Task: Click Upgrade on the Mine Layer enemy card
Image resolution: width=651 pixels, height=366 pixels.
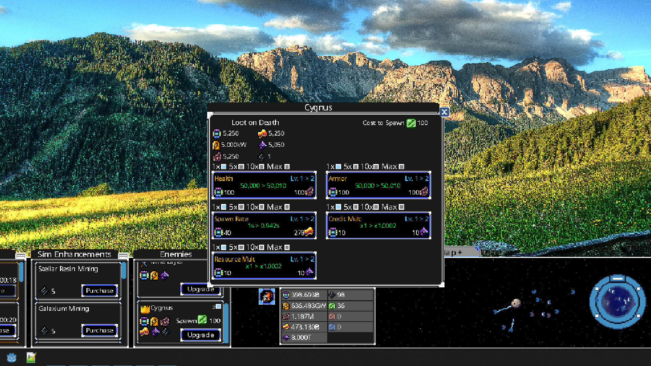Action: coord(200,289)
